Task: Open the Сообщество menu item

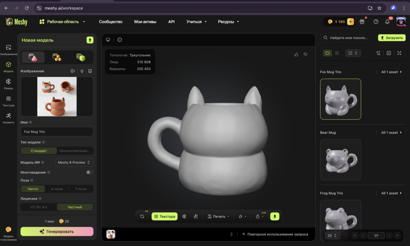Action: pyautogui.click(x=110, y=22)
